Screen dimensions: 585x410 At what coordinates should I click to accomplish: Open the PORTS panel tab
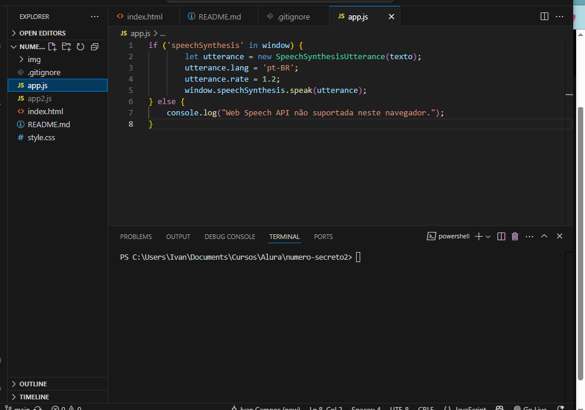click(x=323, y=237)
